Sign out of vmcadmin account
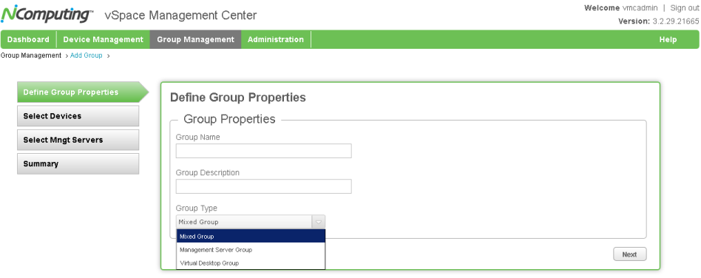The height and width of the screenshot is (278, 701). pos(684,8)
